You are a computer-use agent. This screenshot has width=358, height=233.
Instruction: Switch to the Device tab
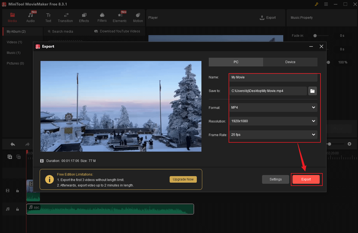(290, 62)
